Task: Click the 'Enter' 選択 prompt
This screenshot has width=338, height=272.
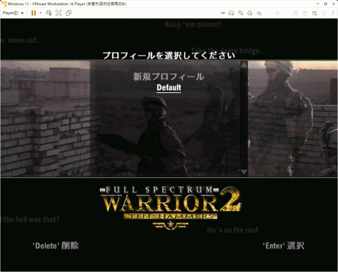Action: click(x=283, y=246)
